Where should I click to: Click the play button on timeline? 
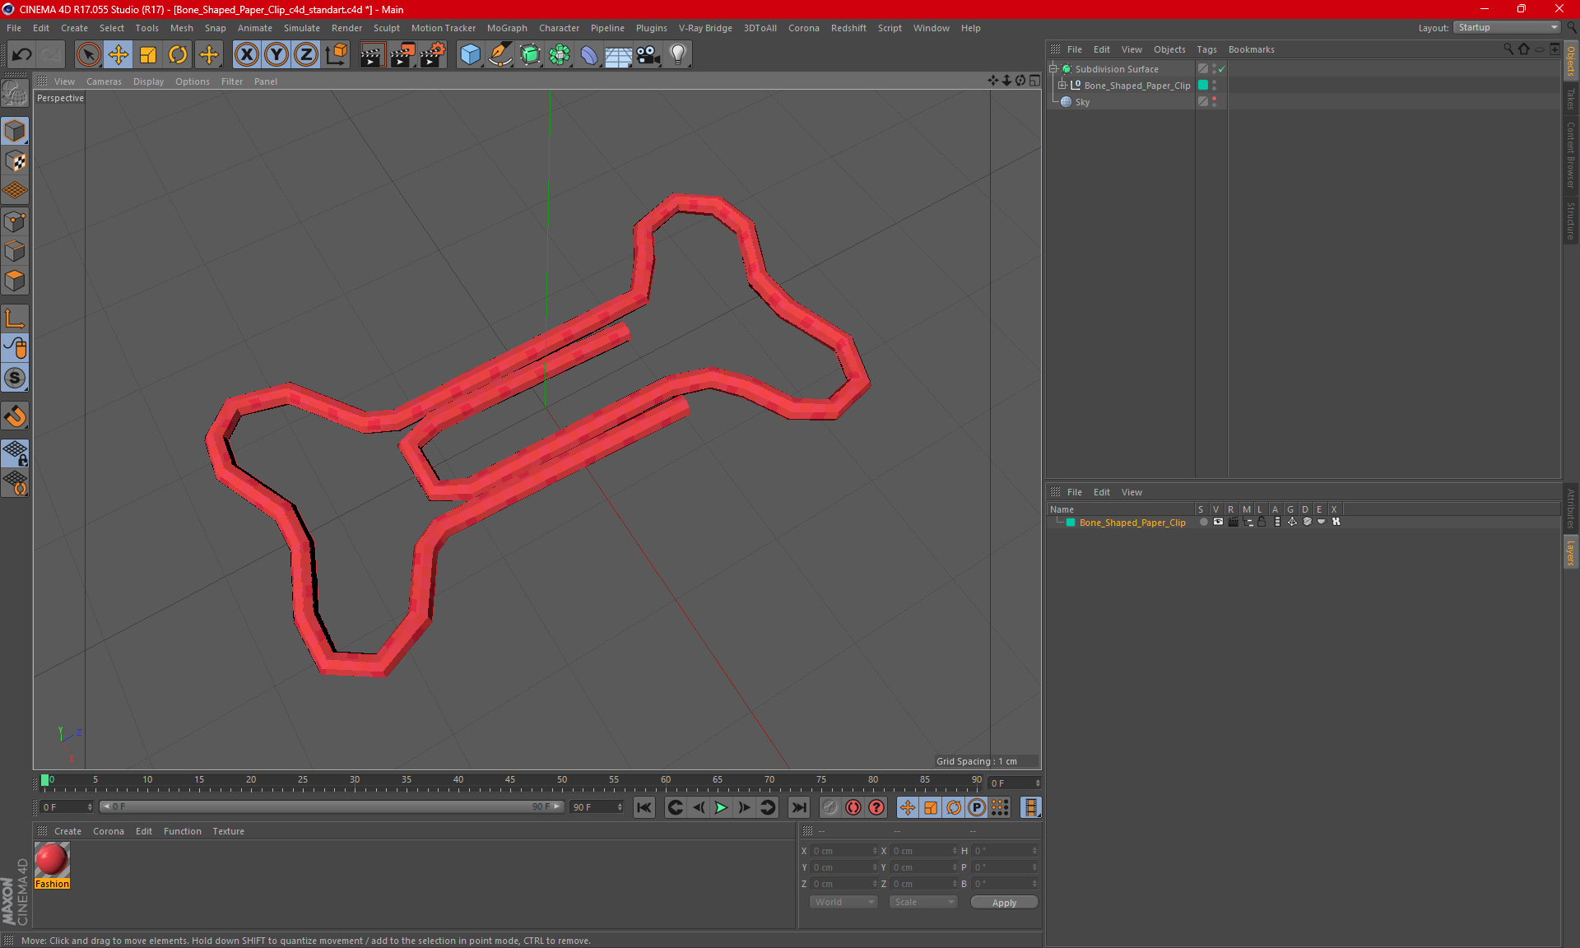(x=720, y=807)
